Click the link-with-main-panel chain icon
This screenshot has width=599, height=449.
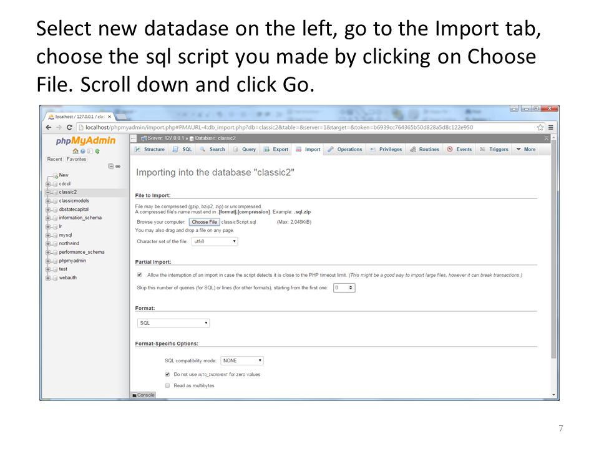[x=118, y=166]
